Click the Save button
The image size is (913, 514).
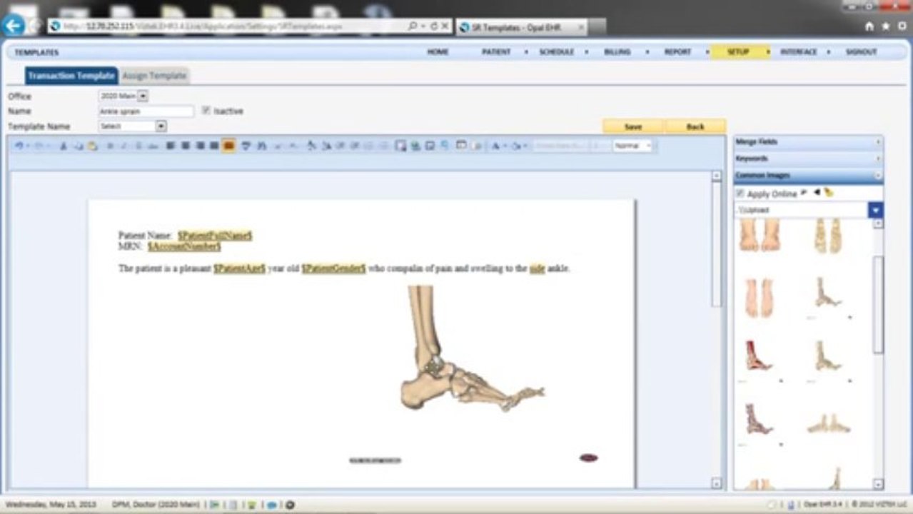pyautogui.click(x=632, y=126)
